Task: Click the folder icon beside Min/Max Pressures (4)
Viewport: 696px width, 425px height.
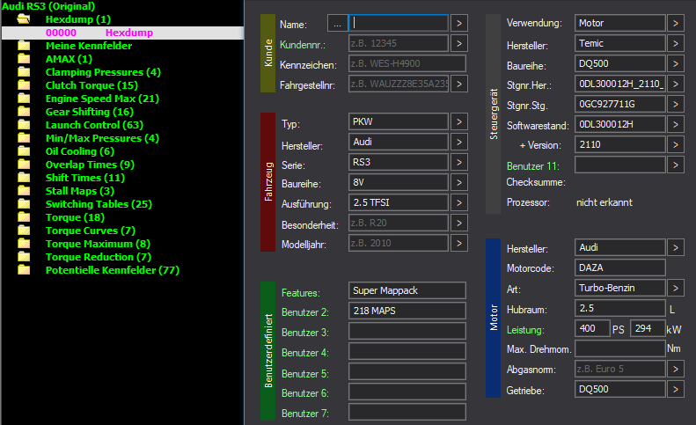Action: [x=24, y=138]
